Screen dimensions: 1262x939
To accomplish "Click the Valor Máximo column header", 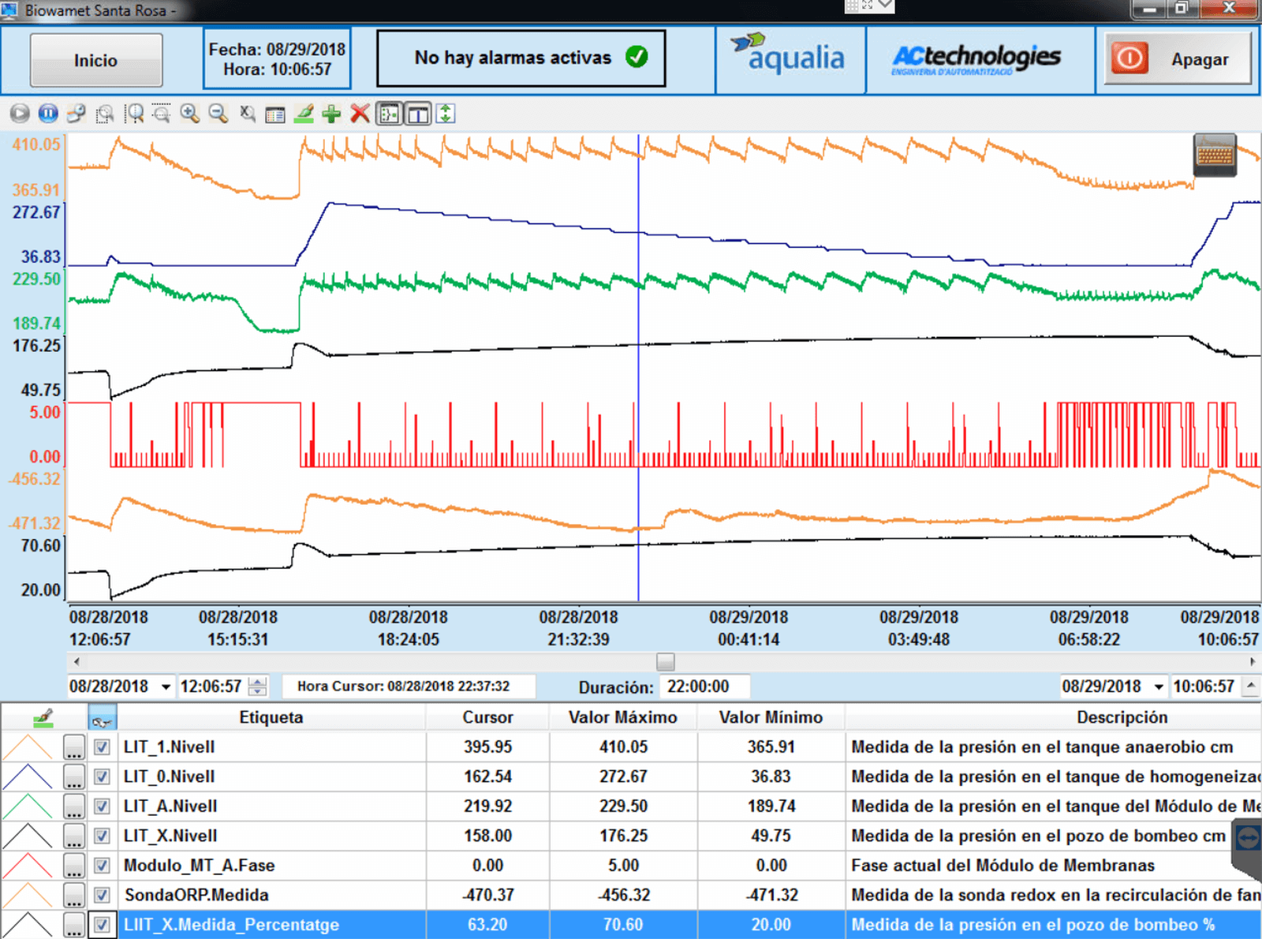I will pos(623,717).
